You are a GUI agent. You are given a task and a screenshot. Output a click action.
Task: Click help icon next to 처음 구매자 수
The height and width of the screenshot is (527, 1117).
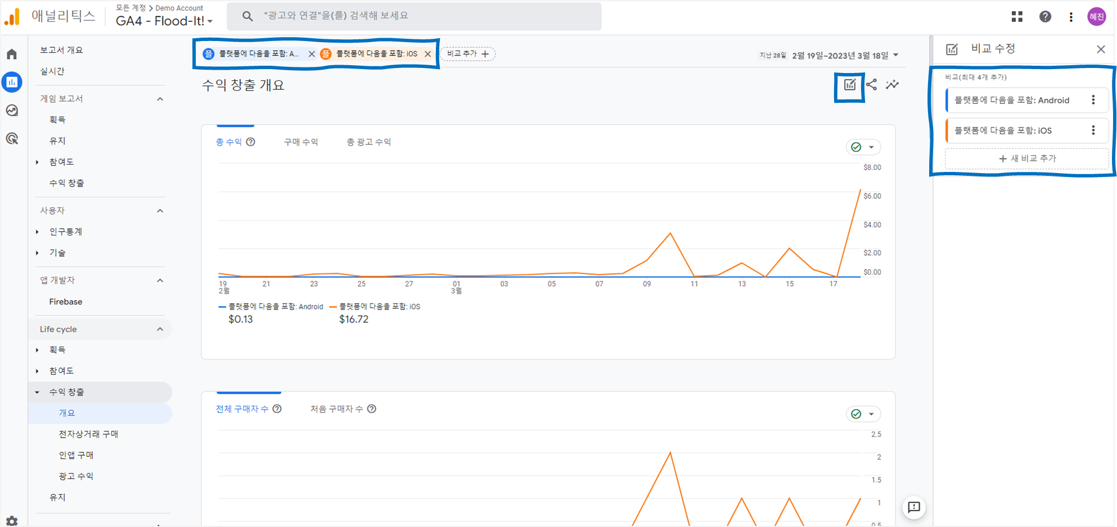click(372, 409)
